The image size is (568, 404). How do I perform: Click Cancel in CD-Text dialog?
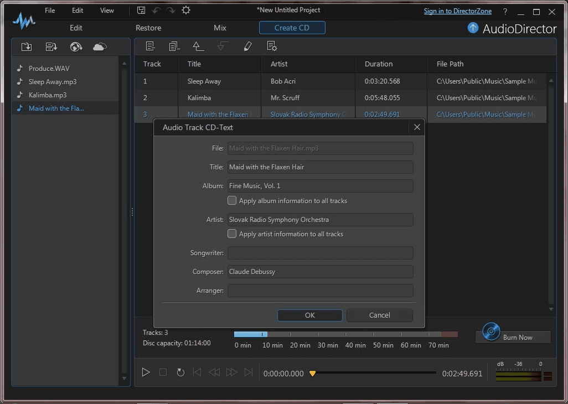[380, 315]
